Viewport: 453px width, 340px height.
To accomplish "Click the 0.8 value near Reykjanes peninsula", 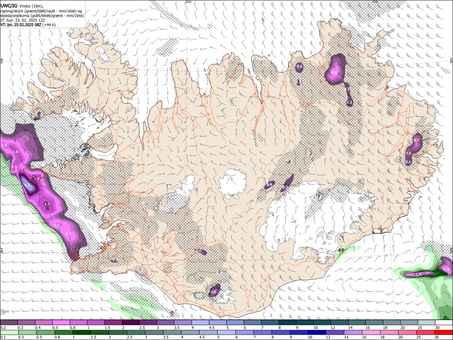I will (x=68, y=233).
